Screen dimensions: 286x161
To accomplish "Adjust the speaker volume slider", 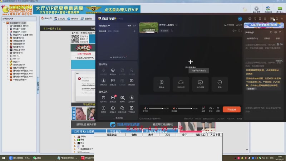I will point(184,108).
